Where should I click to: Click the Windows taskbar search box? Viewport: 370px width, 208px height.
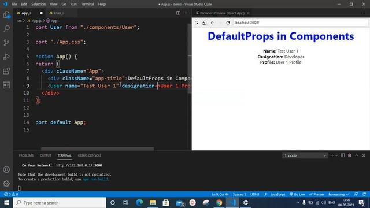pyautogui.click(x=60, y=203)
